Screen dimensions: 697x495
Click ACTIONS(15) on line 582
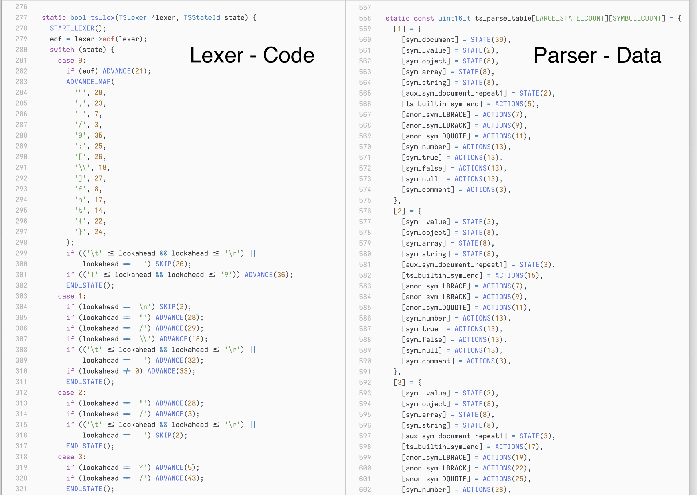tap(517, 275)
